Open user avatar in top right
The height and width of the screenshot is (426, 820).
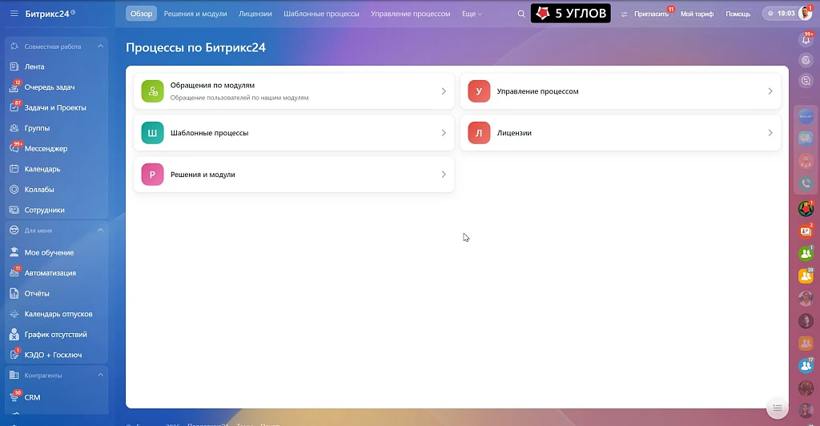point(806,13)
